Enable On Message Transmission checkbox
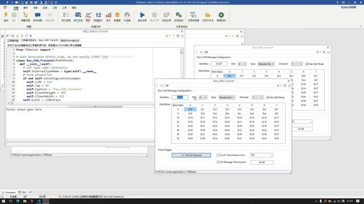The width and height of the screenshot is (364, 204). click(x=218, y=162)
